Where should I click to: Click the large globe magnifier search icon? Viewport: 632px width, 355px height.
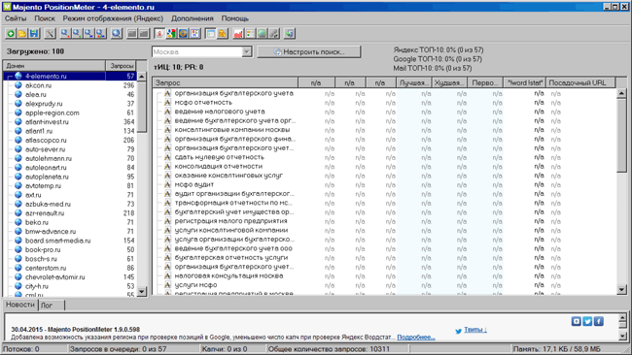point(117,34)
